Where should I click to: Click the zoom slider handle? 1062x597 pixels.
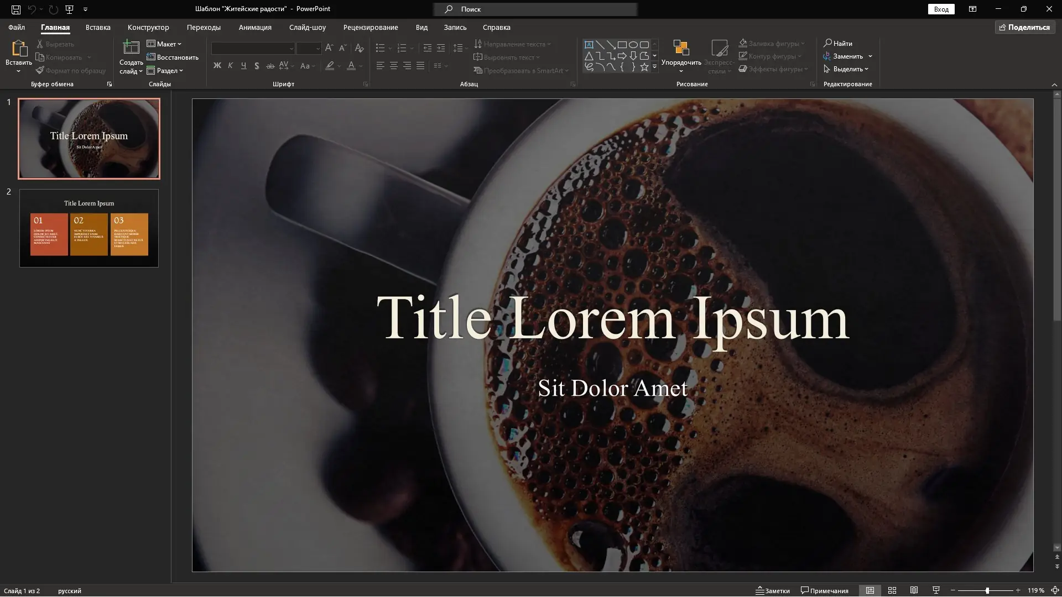pos(987,590)
